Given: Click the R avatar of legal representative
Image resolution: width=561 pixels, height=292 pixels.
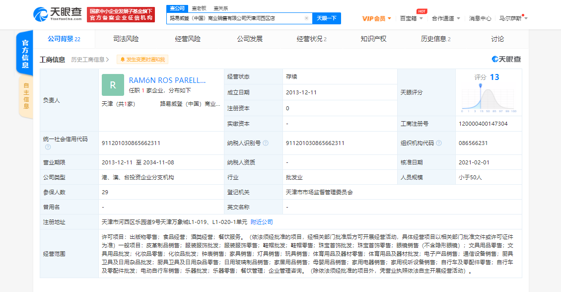Looking at the screenshot, I should 113,85.
